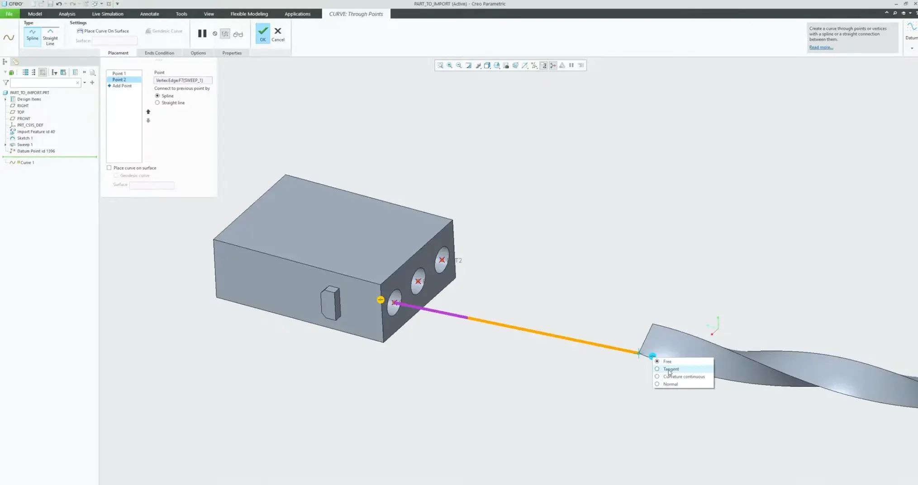
Task: Click the pause simulation icon in graphics toolbar
Action: point(571,66)
